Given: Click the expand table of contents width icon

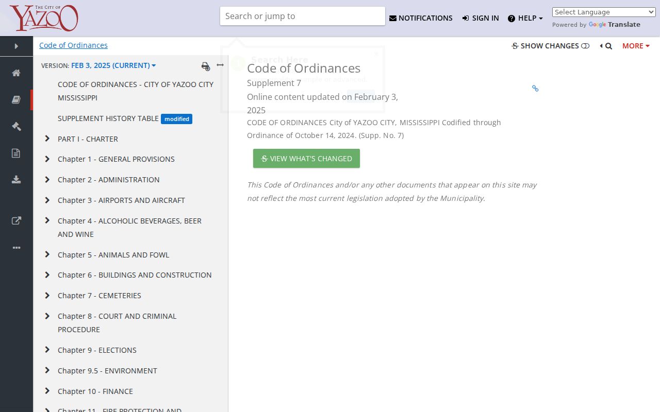Looking at the screenshot, I should click(x=220, y=65).
